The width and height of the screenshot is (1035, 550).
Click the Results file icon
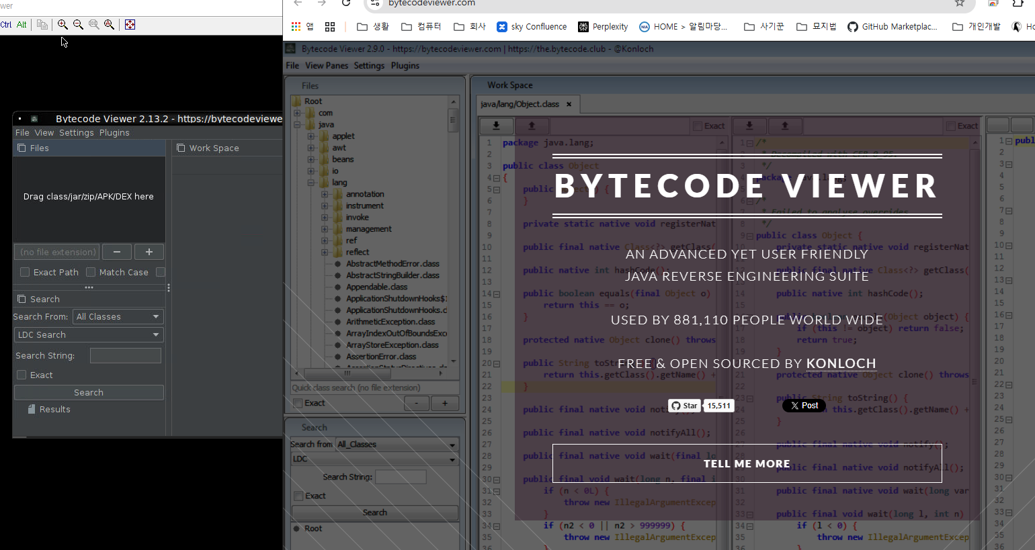[x=31, y=409]
